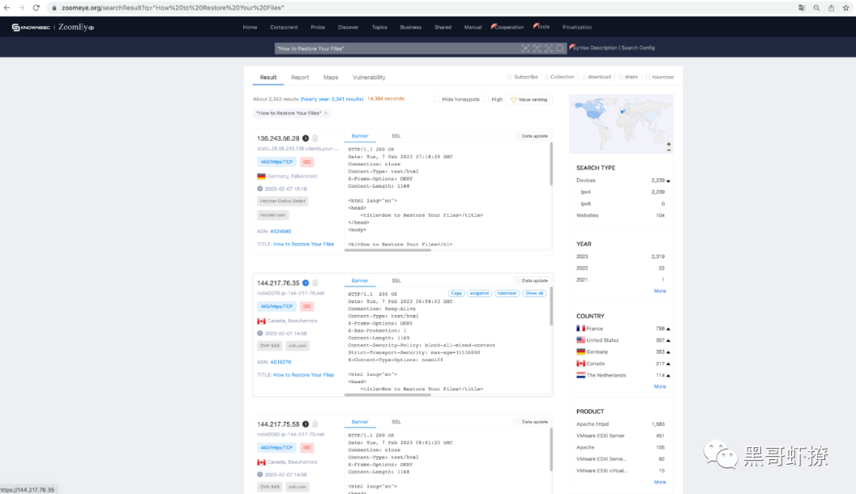Click the Netherlands flag in the country list
The height and width of the screenshot is (494, 856).
coord(581,375)
